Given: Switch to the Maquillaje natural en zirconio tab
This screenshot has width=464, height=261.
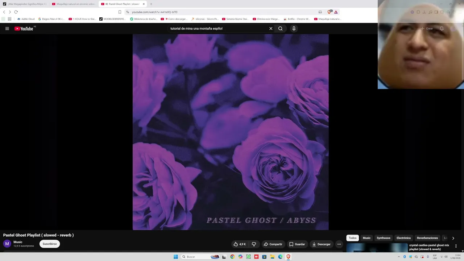Looking at the screenshot, I should (x=73, y=4).
